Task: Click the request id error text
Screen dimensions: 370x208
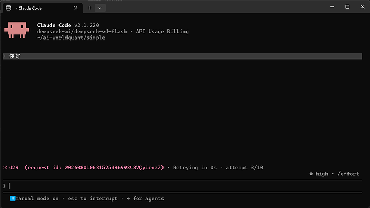Action: (94, 167)
